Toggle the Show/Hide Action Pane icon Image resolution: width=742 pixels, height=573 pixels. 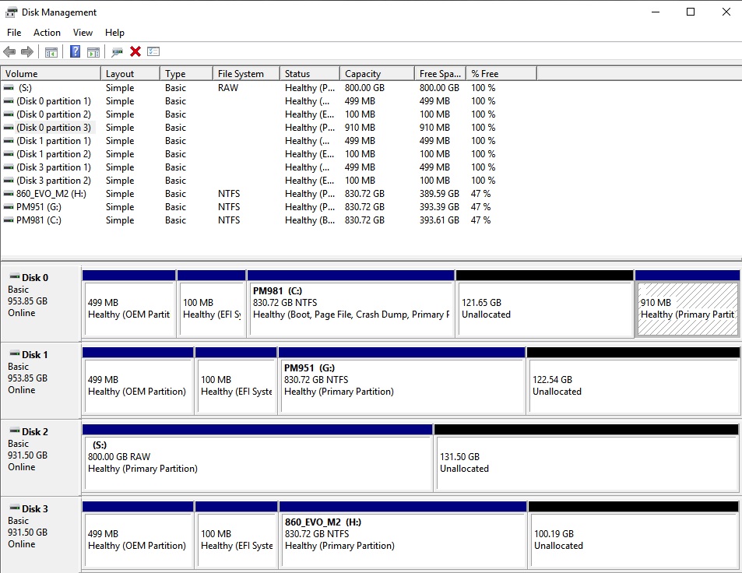(x=93, y=52)
